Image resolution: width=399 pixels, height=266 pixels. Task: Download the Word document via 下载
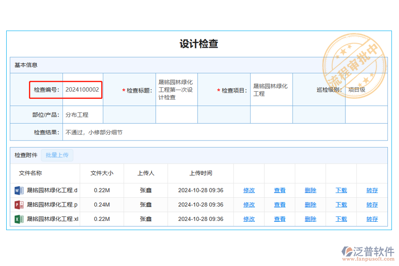[341, 191]
